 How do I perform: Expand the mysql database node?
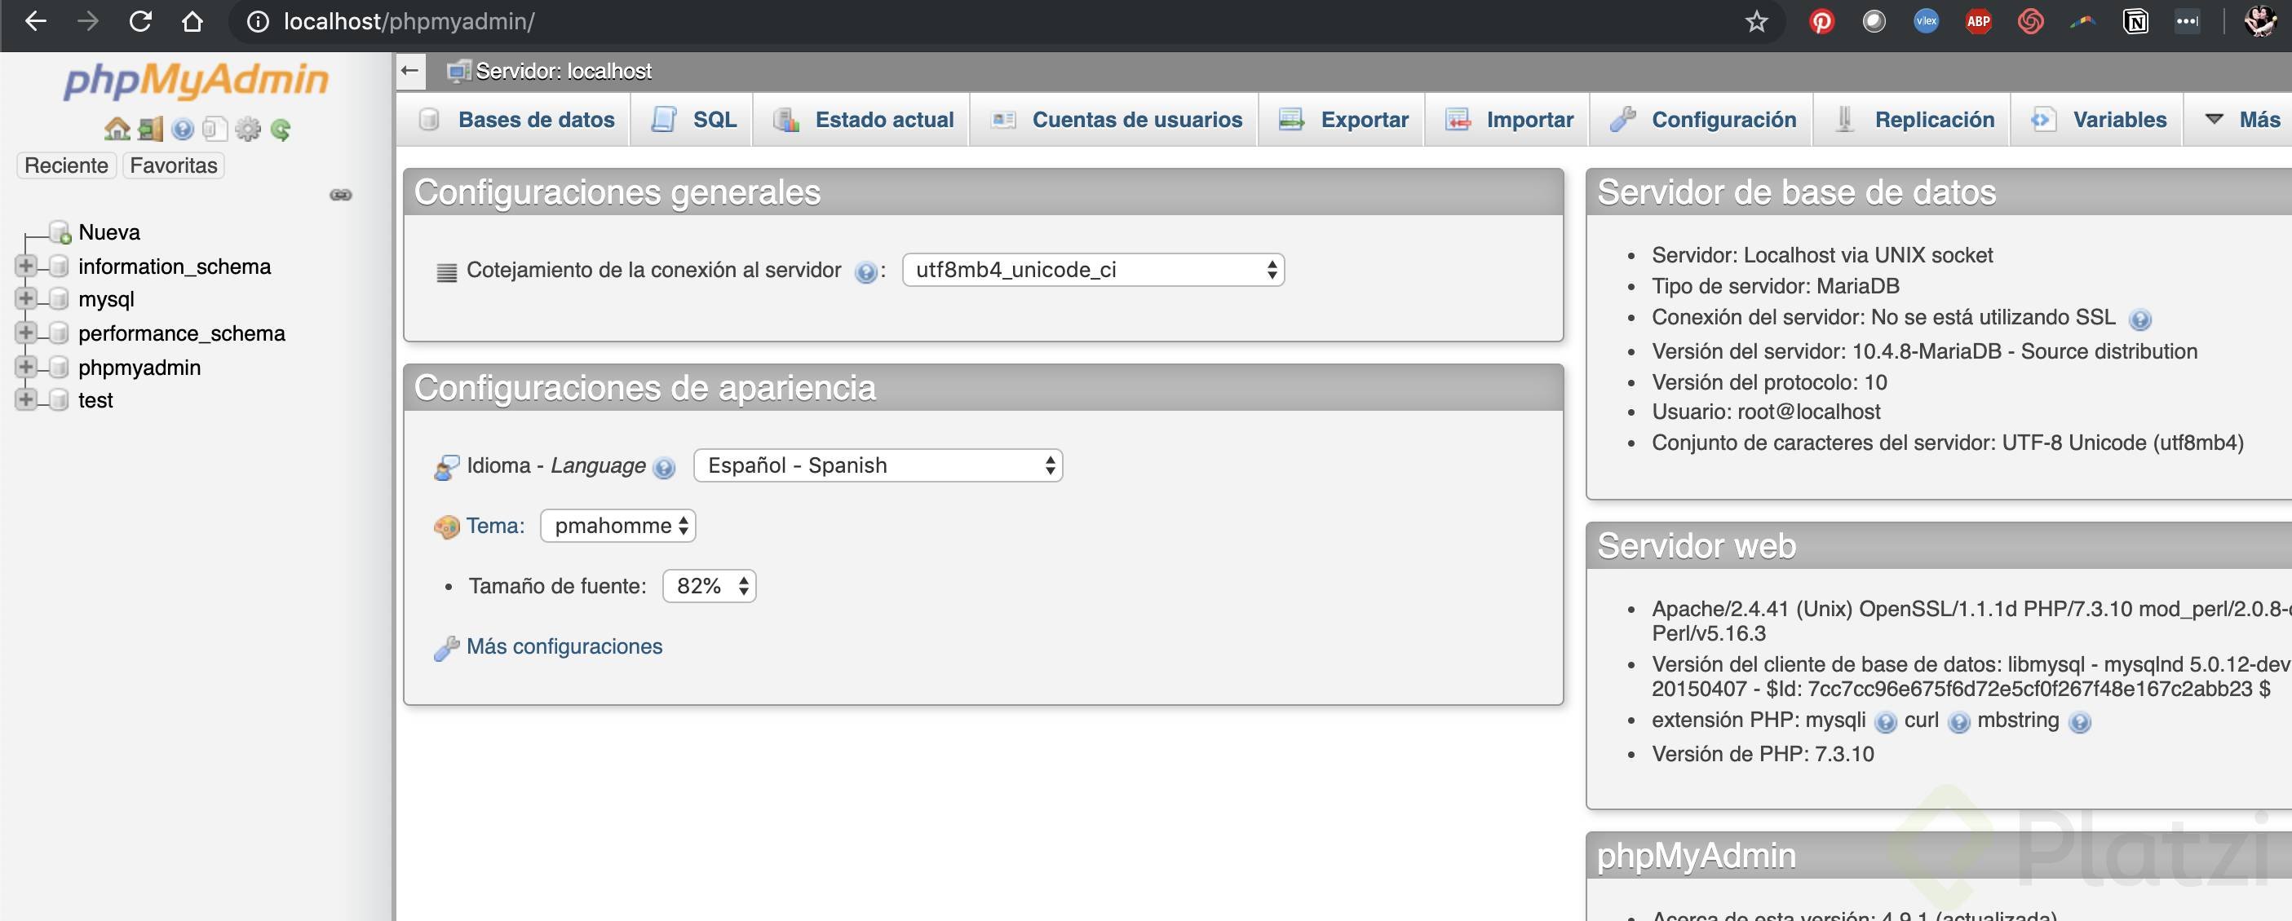25,298
